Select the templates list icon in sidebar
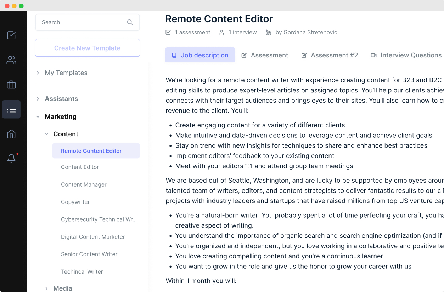The image size is (444, 292). click(11, 109)
